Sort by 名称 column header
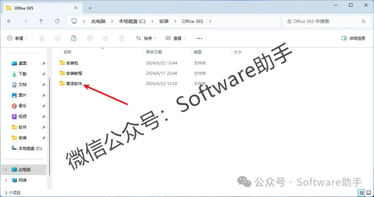The height and width of the screenshot is (197, 374). pyautogui.click(x=68, y=52)
